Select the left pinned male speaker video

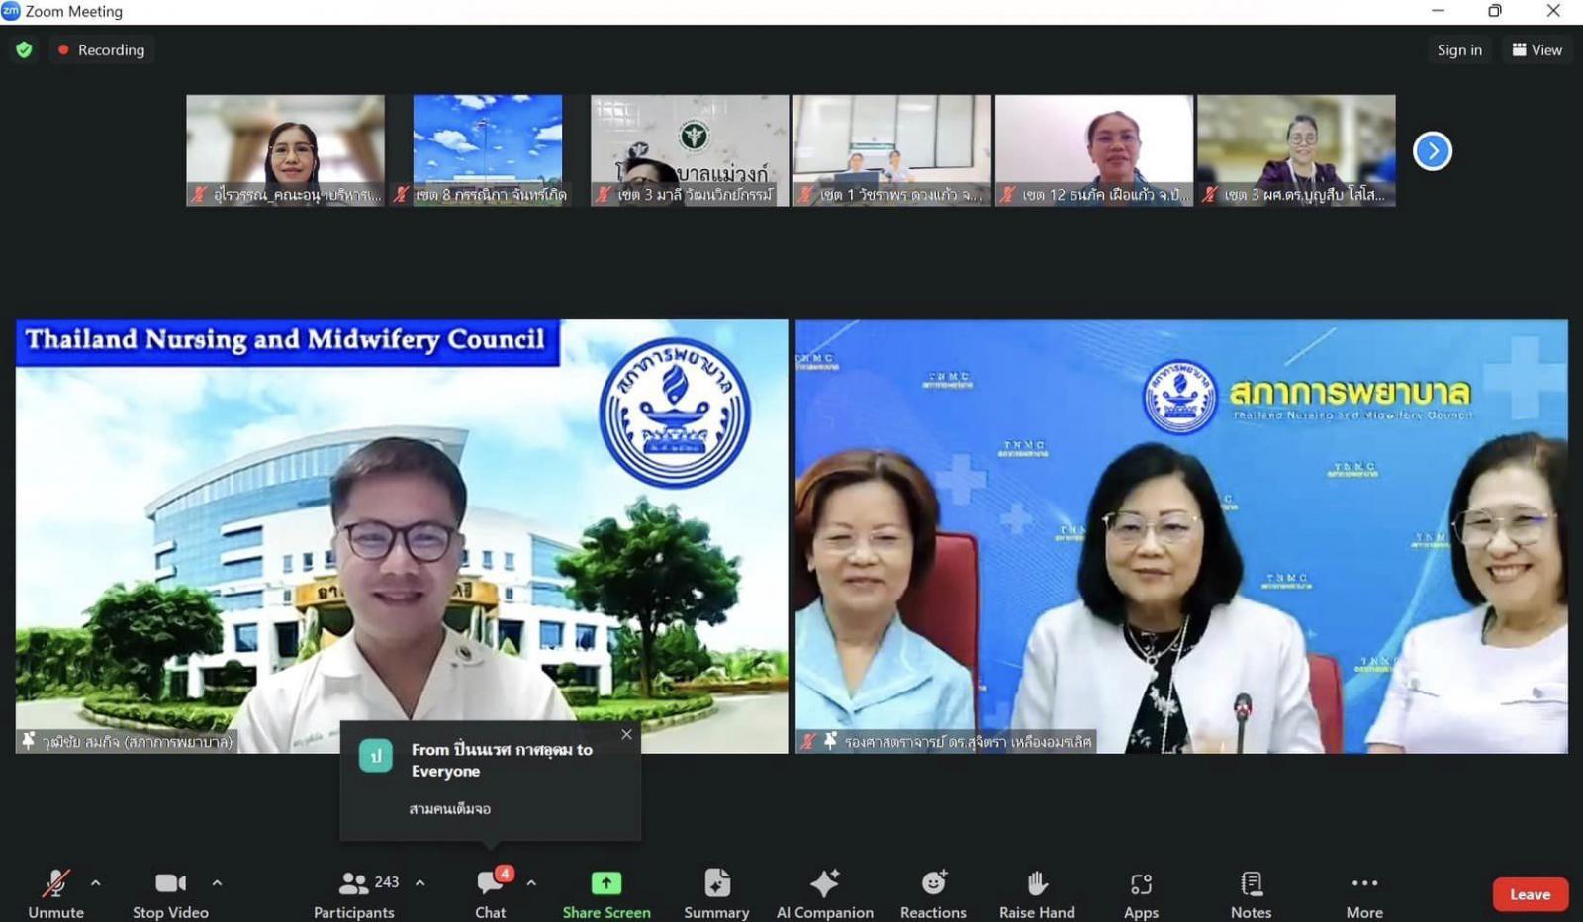tap(402, 535)
